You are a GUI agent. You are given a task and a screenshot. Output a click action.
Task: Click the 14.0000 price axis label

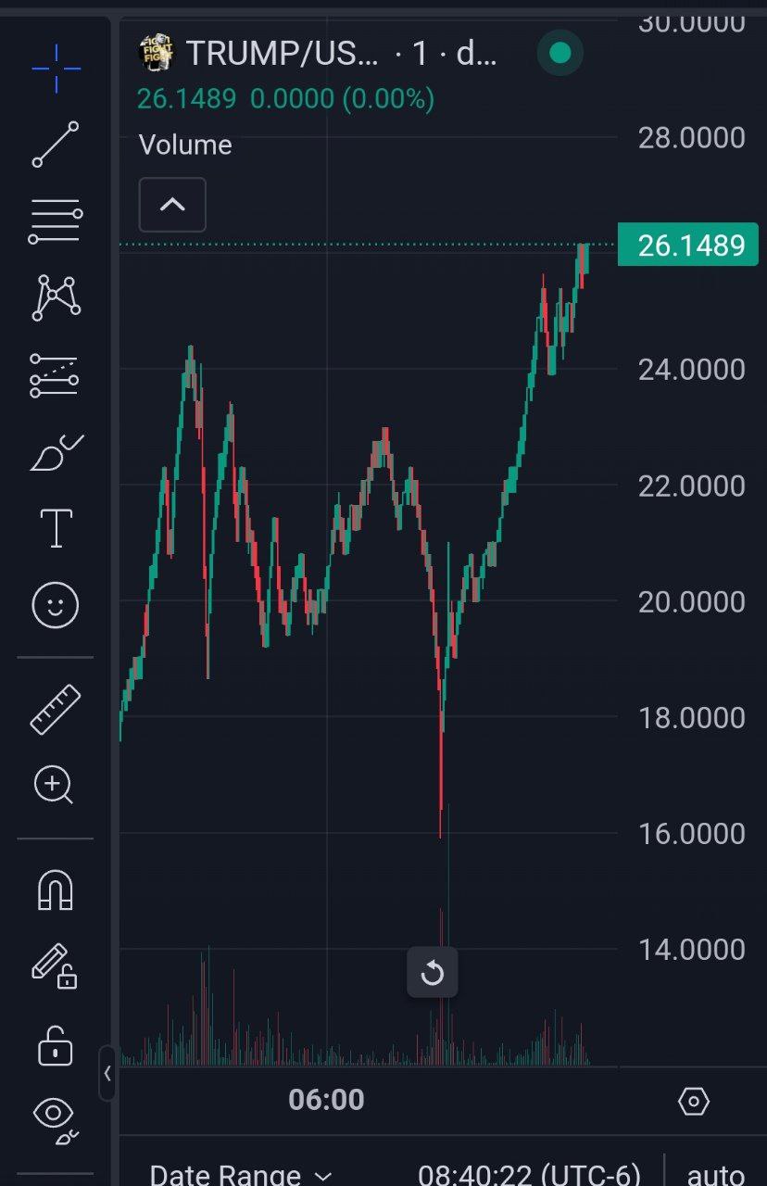click(x=691, y=949)
